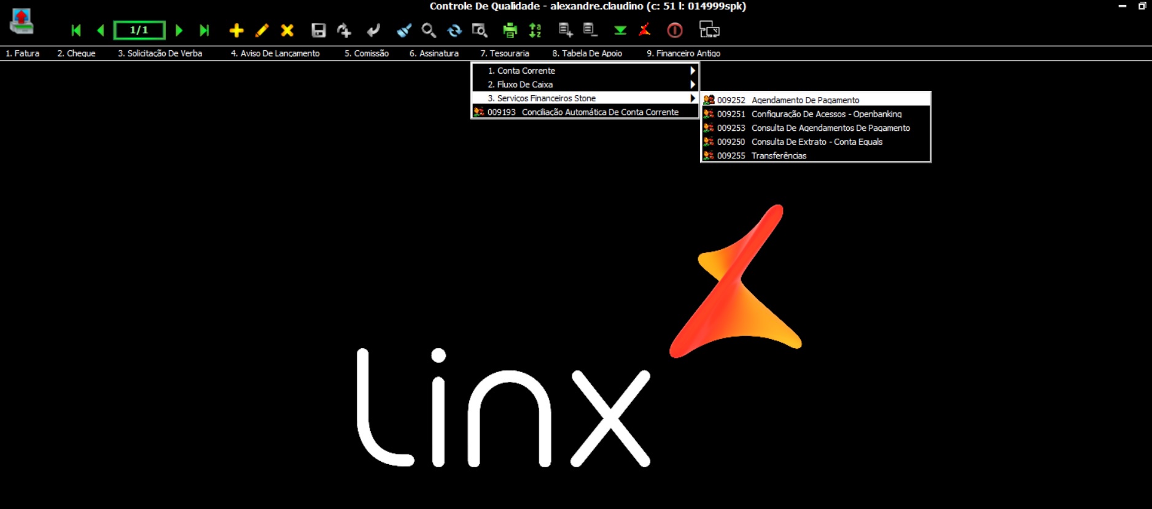Minimize the Controle De Qualidade window

click(1123, 6)
